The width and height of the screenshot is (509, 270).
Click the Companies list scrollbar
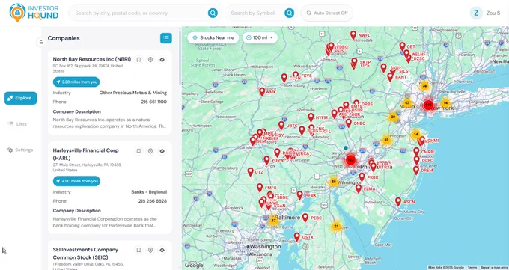pyautogui.click(x=180, y=58)
